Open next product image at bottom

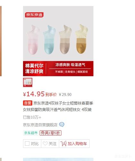(58, 159)
